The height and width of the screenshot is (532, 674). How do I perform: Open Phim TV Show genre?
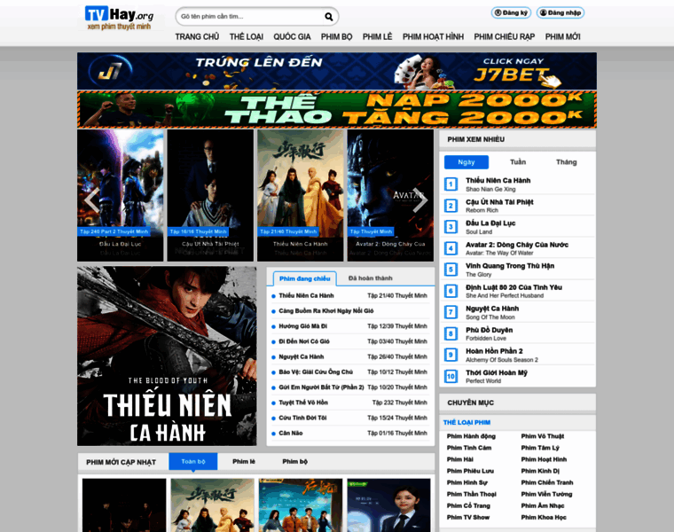click(468, 518)
